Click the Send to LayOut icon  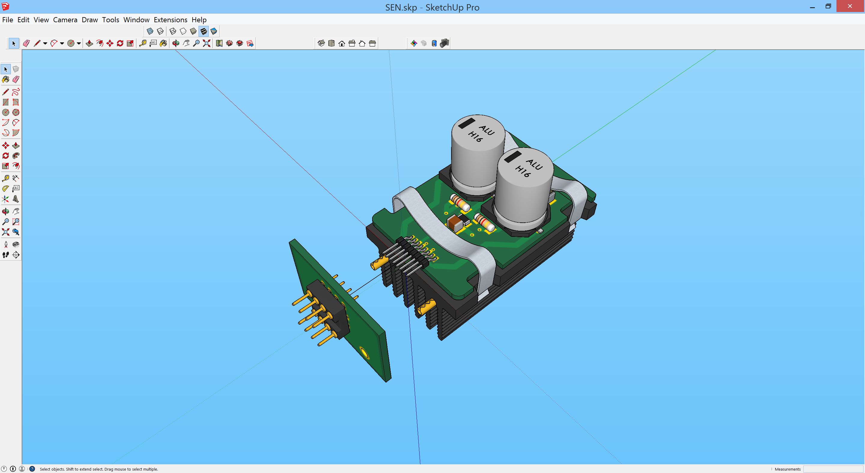[x=250, y=43]
